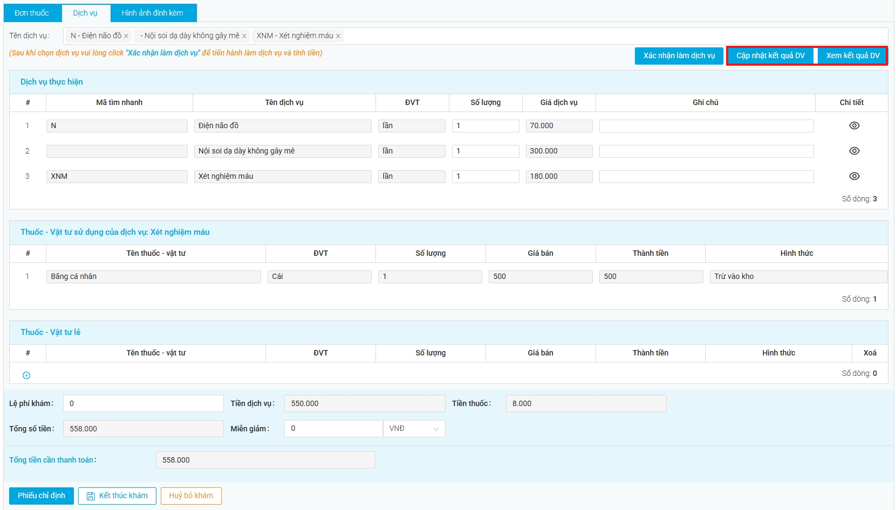896x510 pixels.
Task: Click the Trừ vào kho cell
Action: click(x=798, y=277)
